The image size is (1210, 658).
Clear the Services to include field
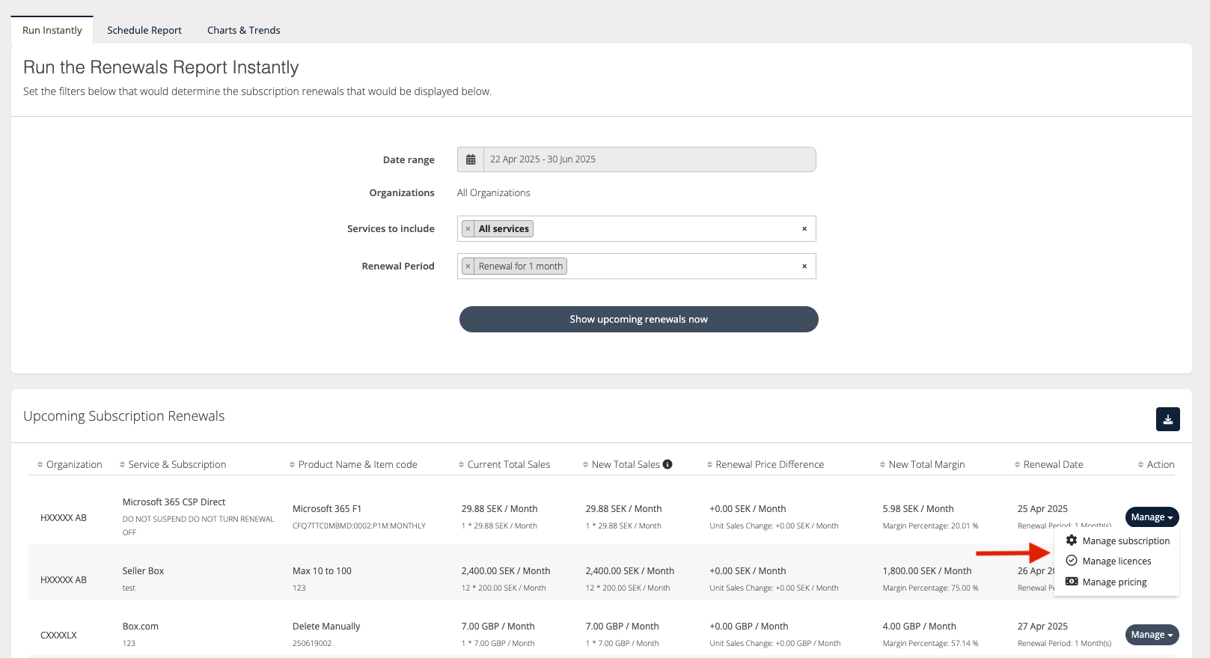pyautogui.click(x=804, y=229)
